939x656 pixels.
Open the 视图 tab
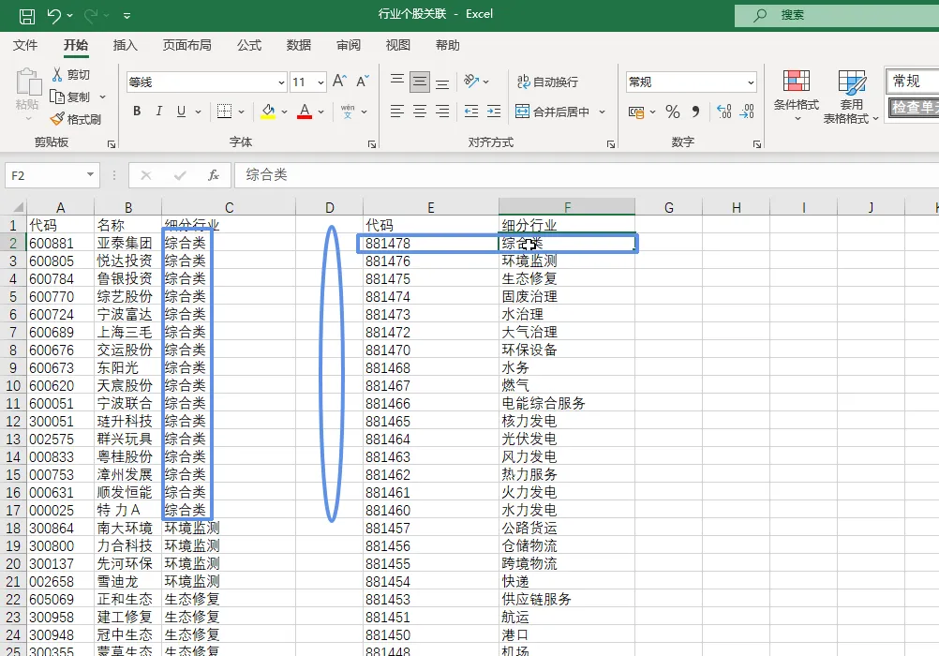pos(397,46)
